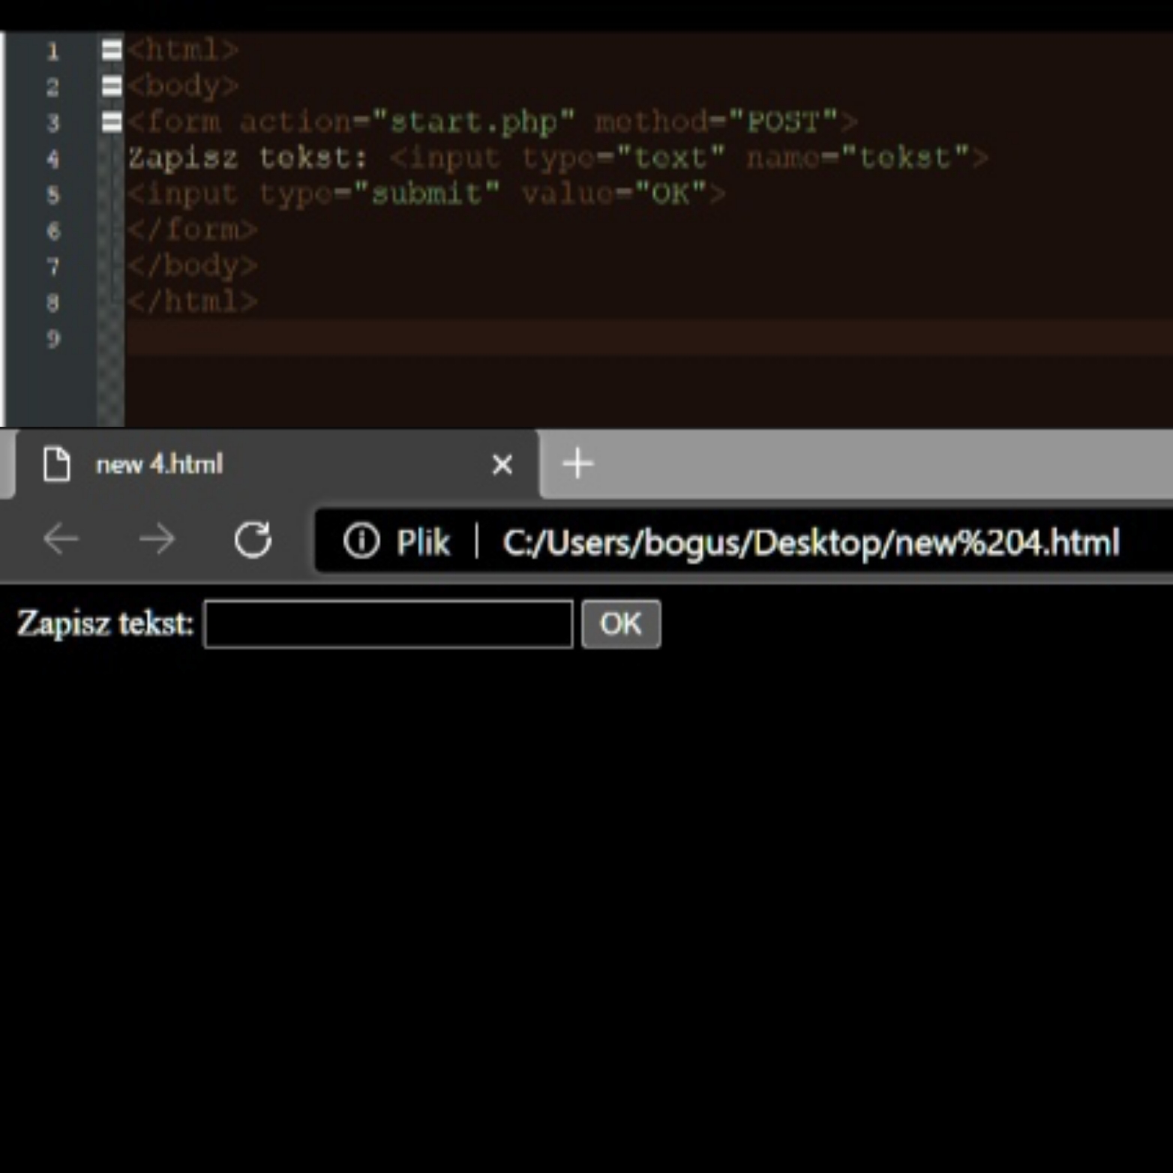The height and width of the screenshot is (1173, 1173).
Task: Select line number 9 in the gutter
Action: click(53, 338)
